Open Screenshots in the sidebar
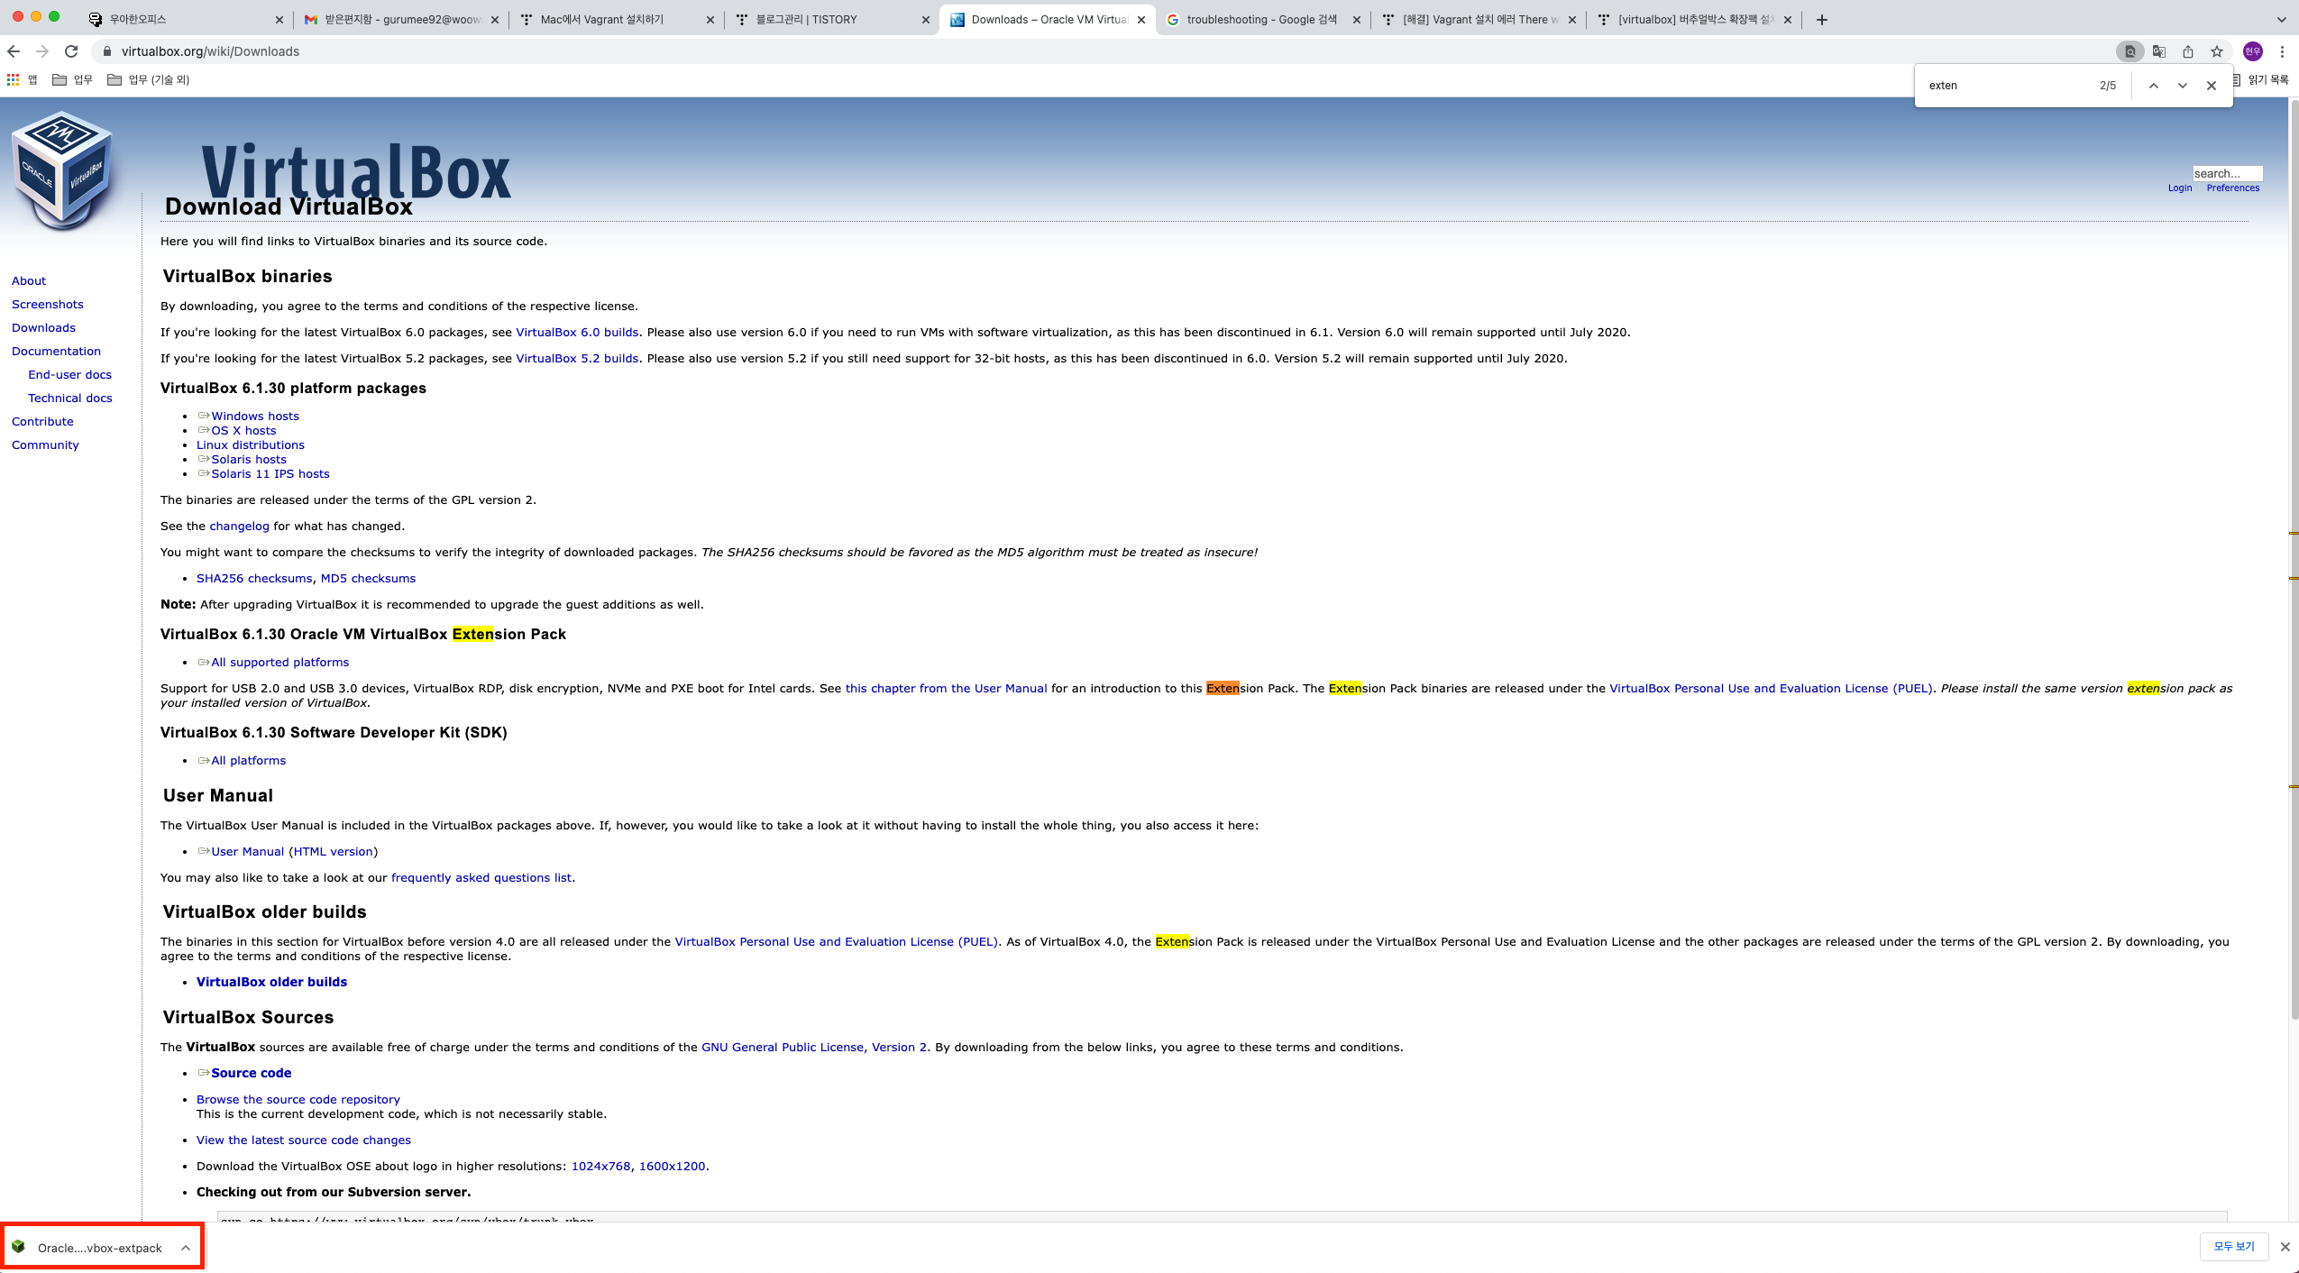The height and width of the screenshot is (1273, 2299). (x=48, y=305)
